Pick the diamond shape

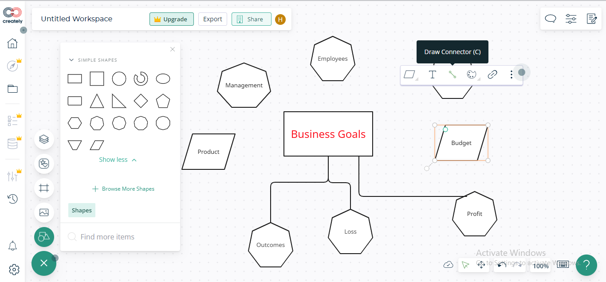coord(141,101)
